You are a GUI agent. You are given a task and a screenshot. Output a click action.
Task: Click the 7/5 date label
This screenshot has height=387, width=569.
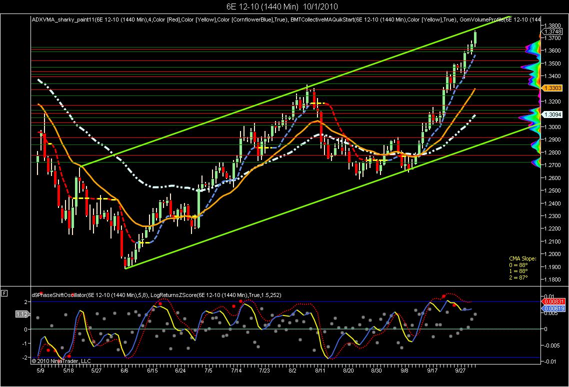[x=208, y=370]
